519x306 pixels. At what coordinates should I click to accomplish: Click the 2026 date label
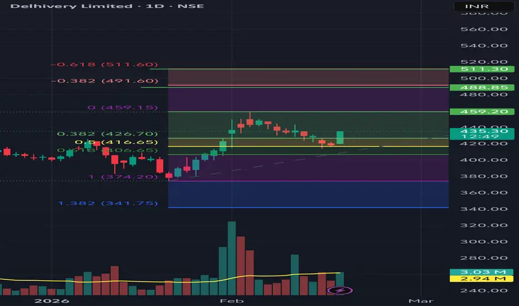tap(52, 300)
